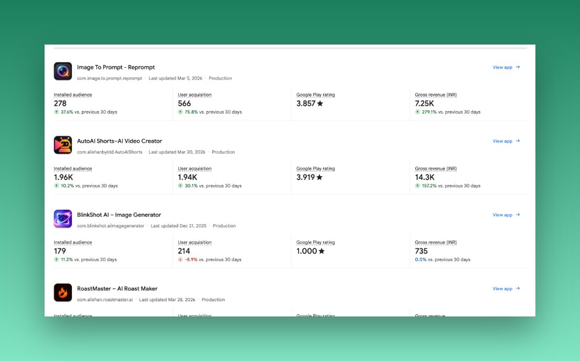The image size is (580, 361).
Task: Click gross revenue value 14.3K
Action: point(425,178)
